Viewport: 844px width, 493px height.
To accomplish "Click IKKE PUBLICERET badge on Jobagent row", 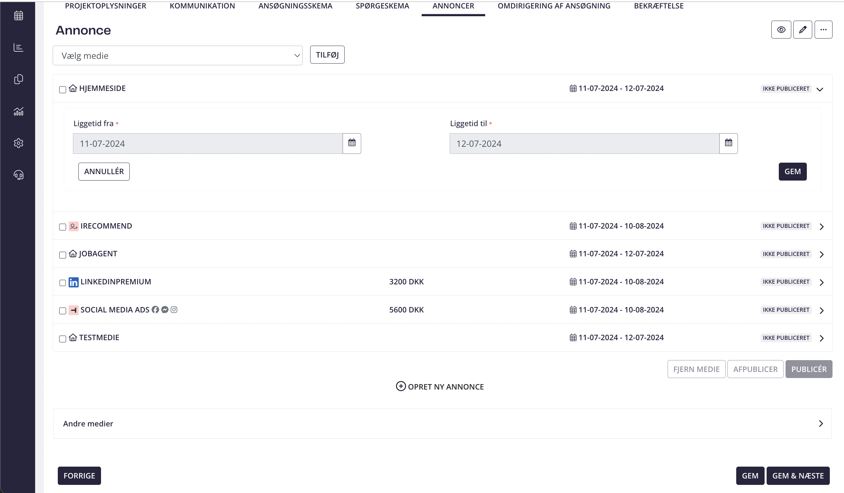I will click(786, 254).
